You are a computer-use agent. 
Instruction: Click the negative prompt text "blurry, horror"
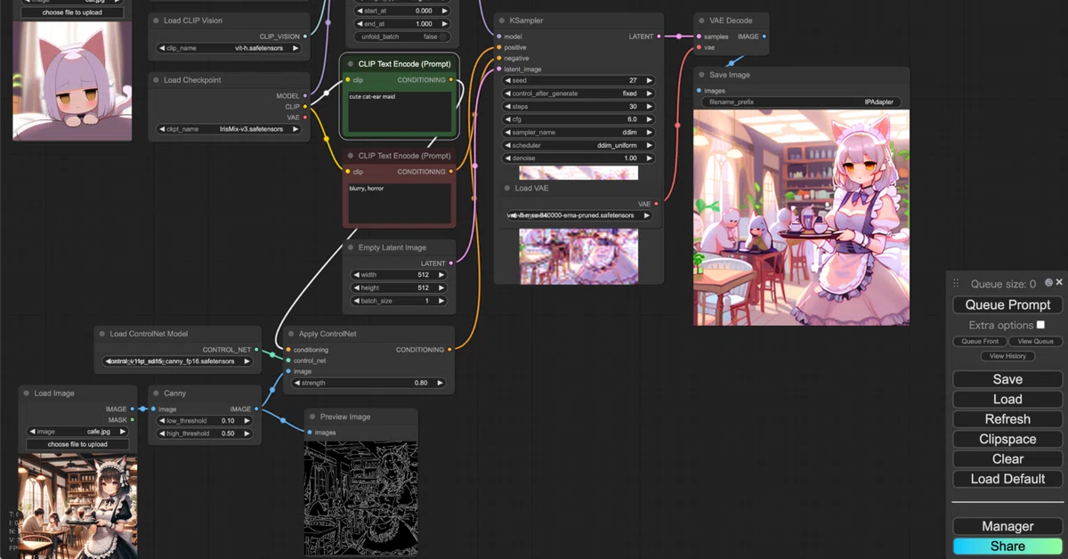pos(367,189)
